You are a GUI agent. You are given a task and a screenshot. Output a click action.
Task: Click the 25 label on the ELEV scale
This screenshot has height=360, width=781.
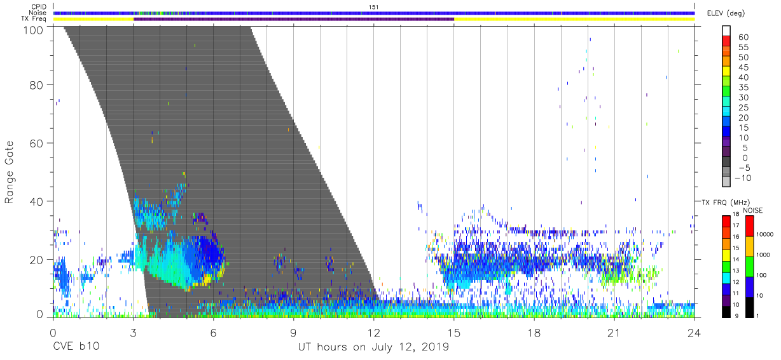click(x=743, y=108)
